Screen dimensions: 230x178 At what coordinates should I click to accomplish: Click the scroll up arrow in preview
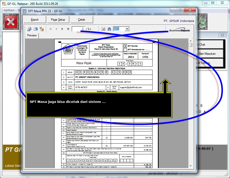(x=191, y=41)
